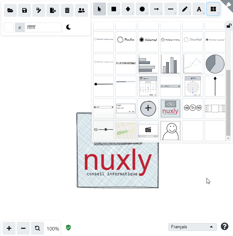The width and height of the screenshot is (233, 236).
Task: Click the white canvas background color swatch
Action: click(9, 27)
